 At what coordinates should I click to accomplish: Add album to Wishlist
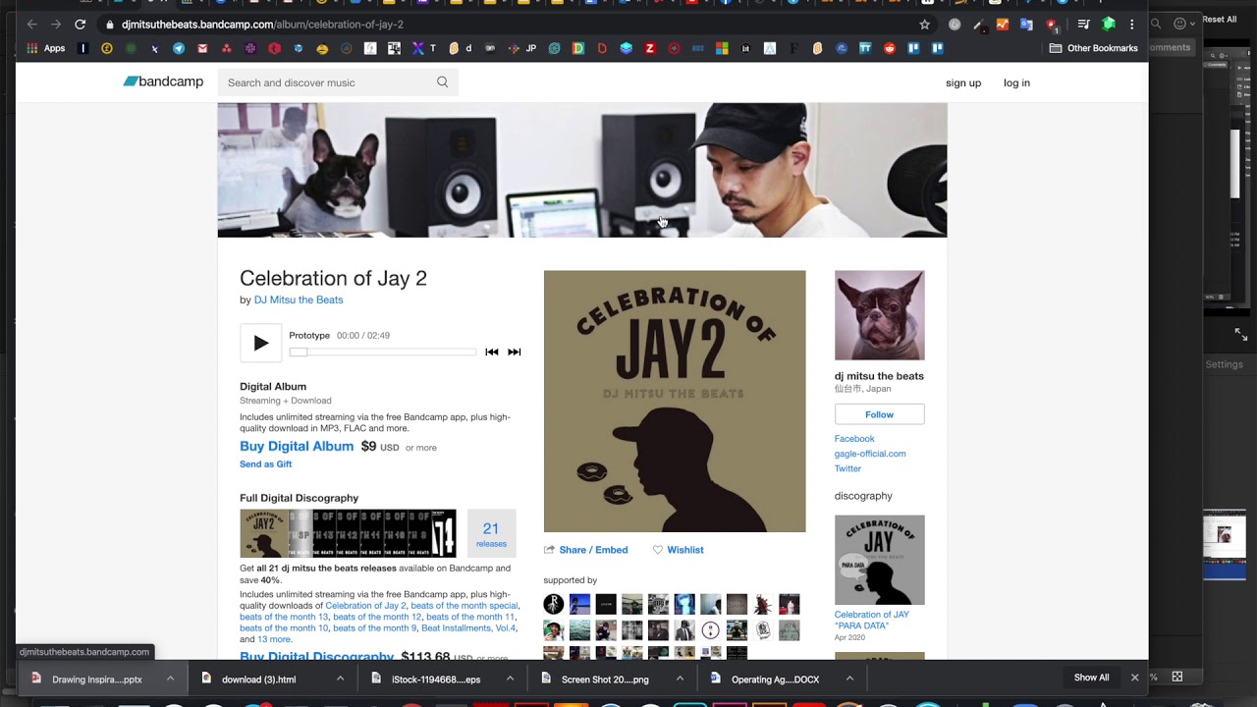pos(678,550)
